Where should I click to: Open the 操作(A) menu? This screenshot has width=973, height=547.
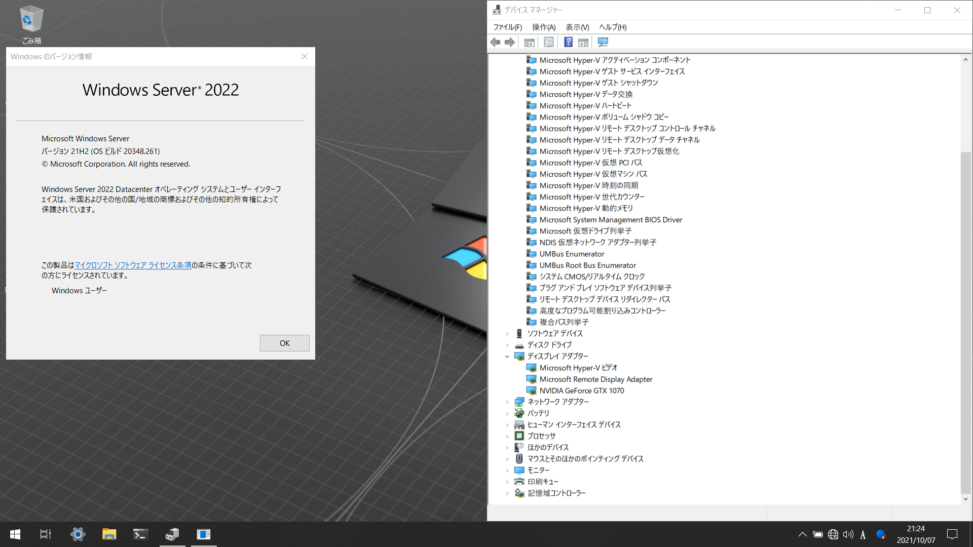(x=544, y=27)
